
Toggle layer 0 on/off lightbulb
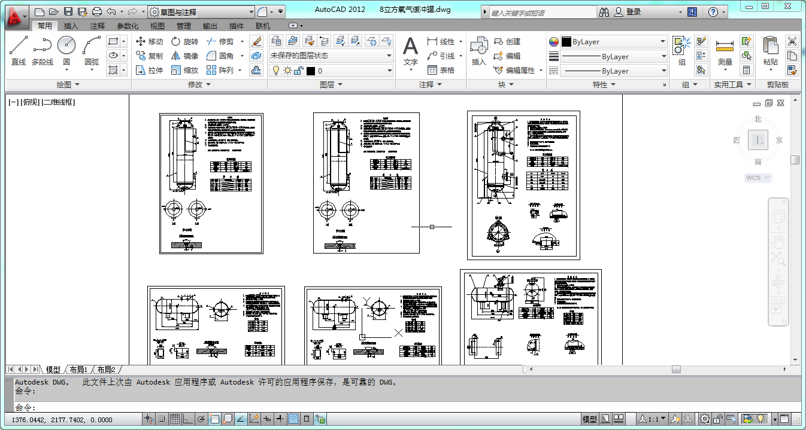tap(276, 71)
